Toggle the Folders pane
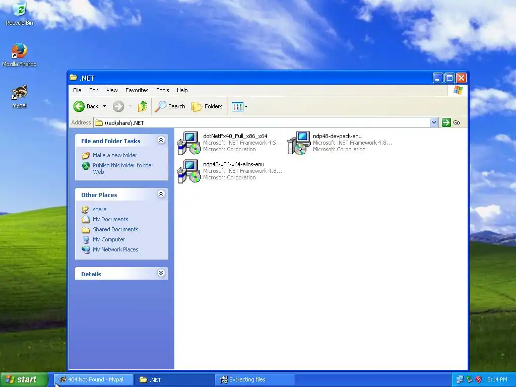Screen dimensions: 516x387 [x=207, y=106]
